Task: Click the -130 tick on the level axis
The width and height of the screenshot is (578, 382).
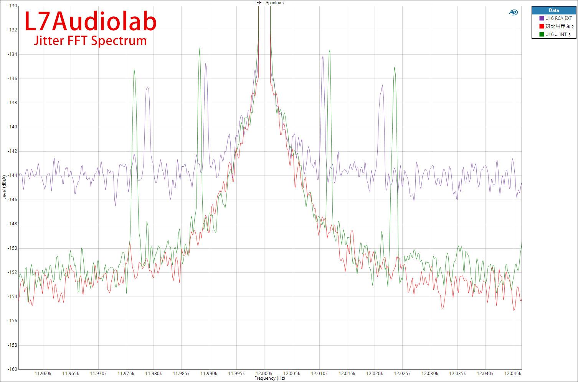Action: [x=12, y=6]
